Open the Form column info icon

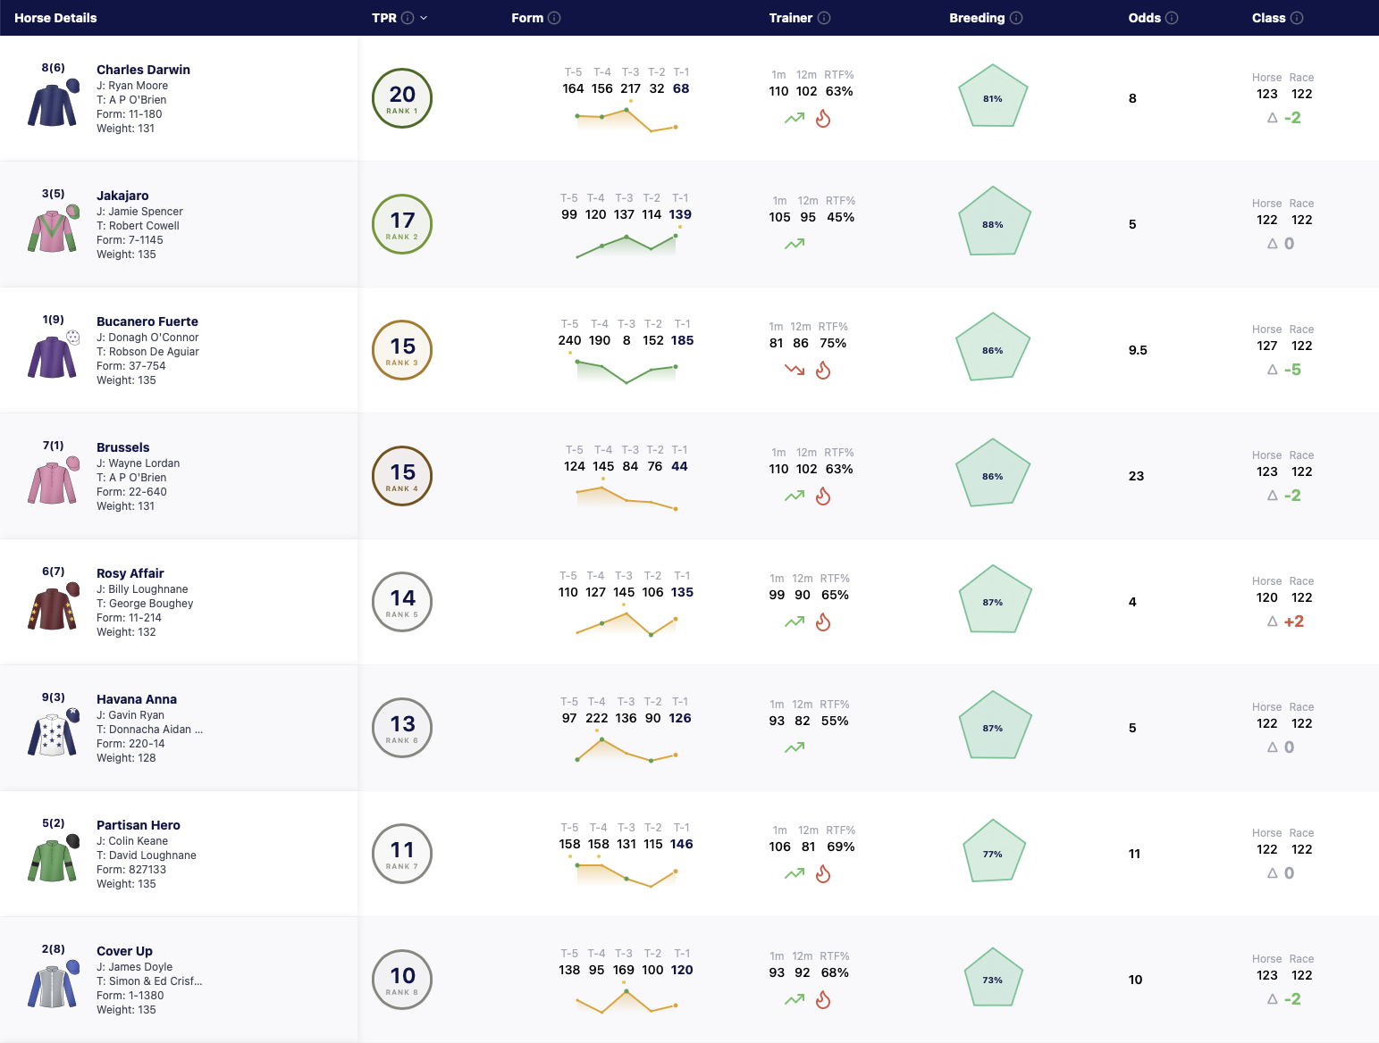[x=554, y=18]
